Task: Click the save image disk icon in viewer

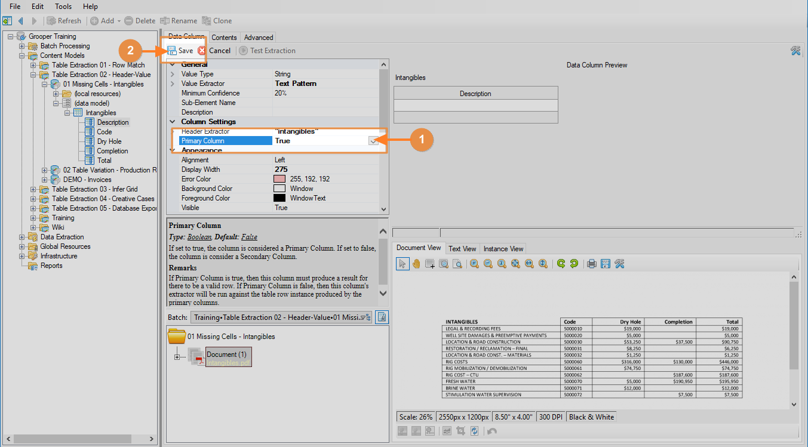Action: click(x=605, y=264)
